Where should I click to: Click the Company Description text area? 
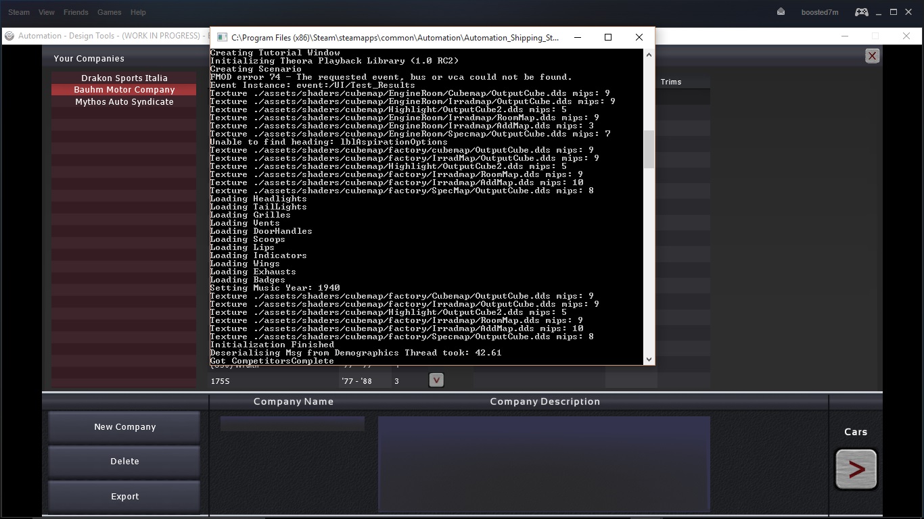click(544, 464)
